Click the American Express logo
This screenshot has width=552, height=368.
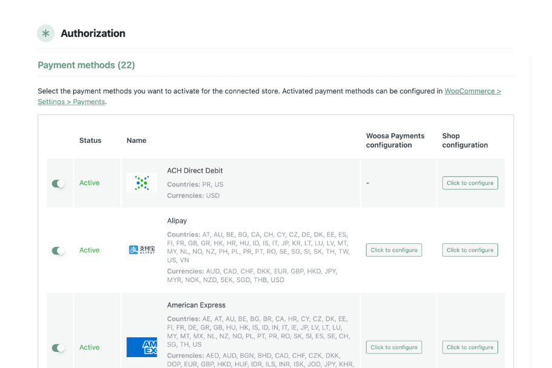click(x=142, y=347)
